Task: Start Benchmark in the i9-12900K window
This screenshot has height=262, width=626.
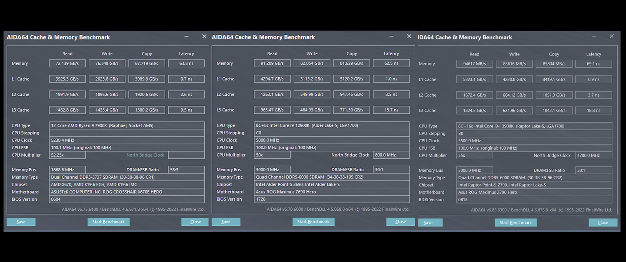Action: coord(313,222)
